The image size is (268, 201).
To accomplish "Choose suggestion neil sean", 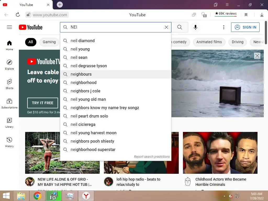I will pyautogui.click(x=116, y=57).
